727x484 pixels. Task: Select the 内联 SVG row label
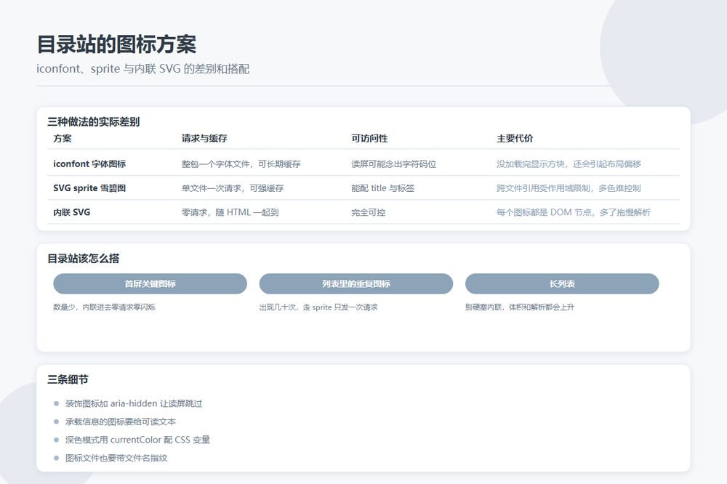click(x=72, y=212)
